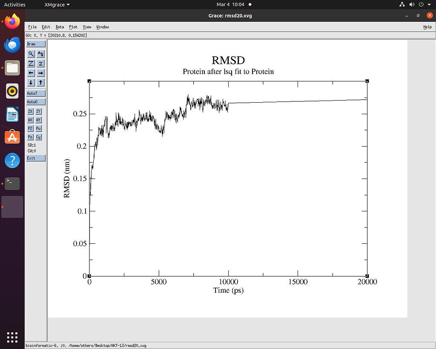The width and height of the screenshot is (436, 349).
Task: Autoscale the graph with the AS tool
Action: [40, 54]
